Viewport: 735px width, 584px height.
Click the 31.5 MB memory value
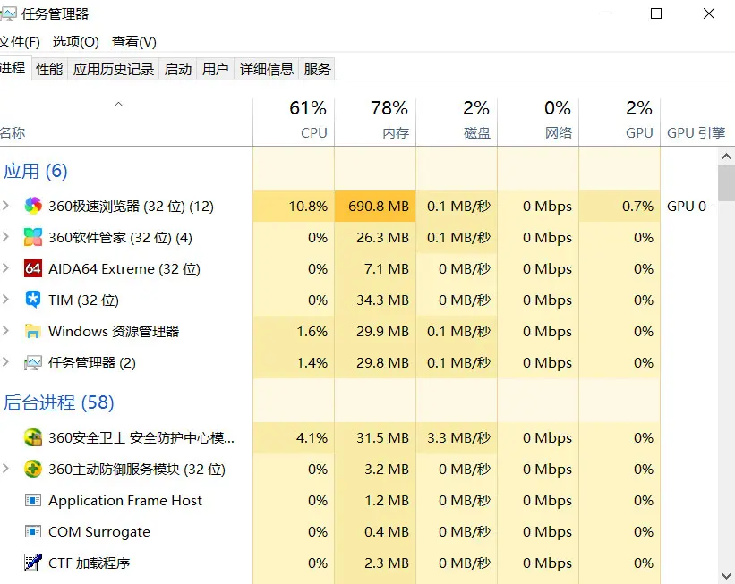tap(382, 438)
